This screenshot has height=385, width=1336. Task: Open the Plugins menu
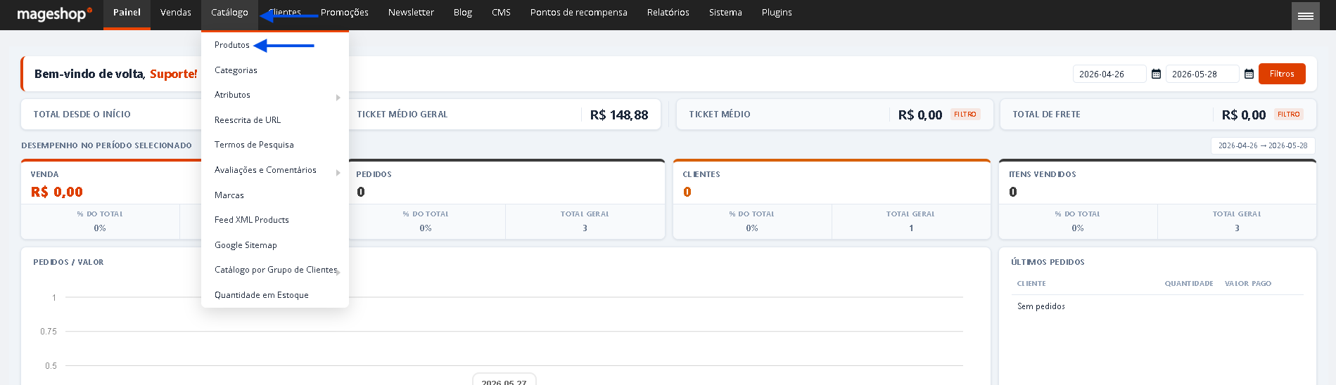(777, 13)
